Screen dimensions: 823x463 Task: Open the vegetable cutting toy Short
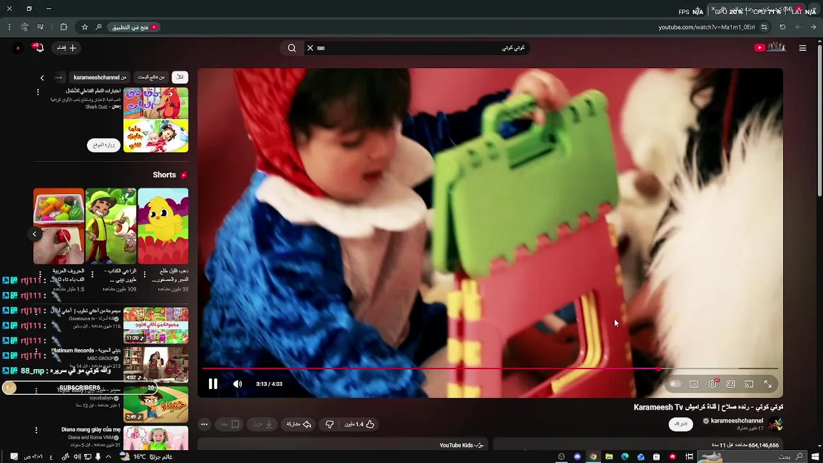(x=59, y=226)
